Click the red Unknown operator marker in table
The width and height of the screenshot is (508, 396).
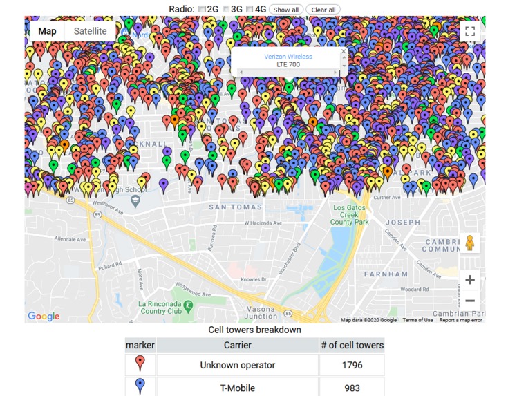[140, 364]
